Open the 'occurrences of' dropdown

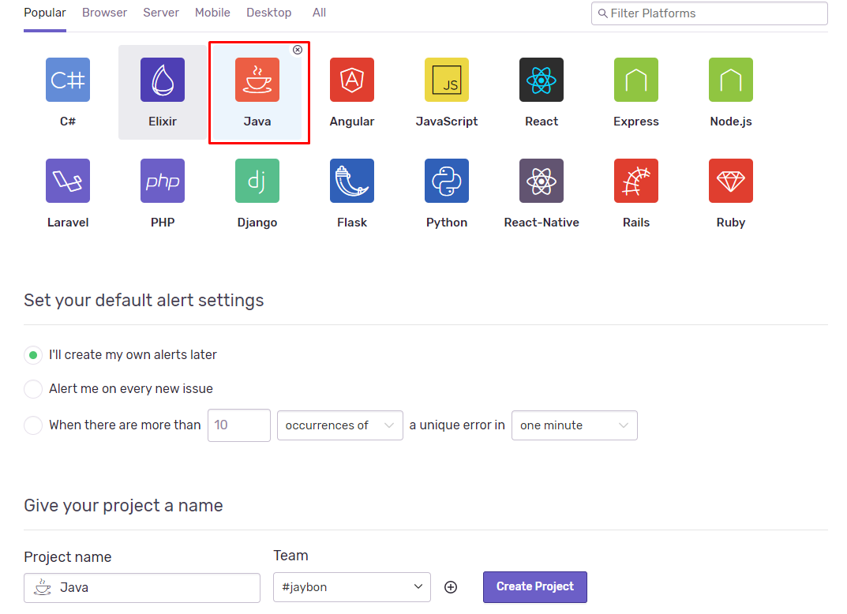[339, 425]
